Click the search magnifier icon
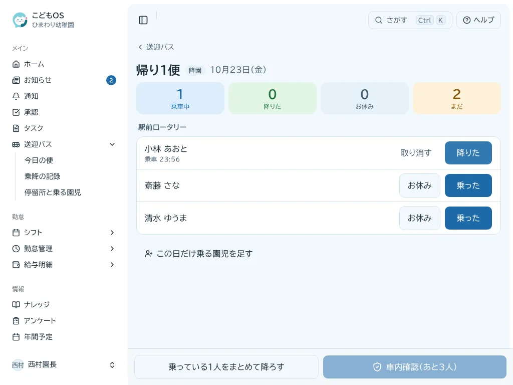513x385 pixels. point(379,20)
